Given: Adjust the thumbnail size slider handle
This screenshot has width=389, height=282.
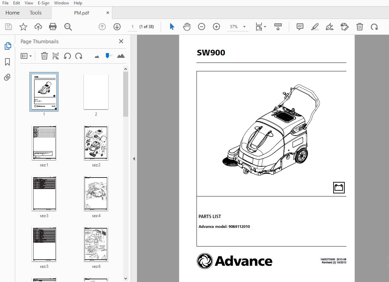Looking at the screenshot, I should (108, 55).
